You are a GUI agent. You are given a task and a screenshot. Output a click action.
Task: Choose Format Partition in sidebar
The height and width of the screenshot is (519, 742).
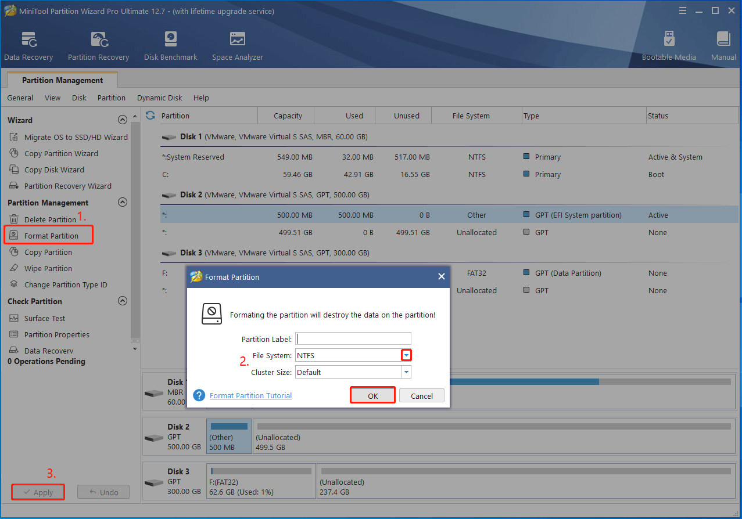[48, 236]
